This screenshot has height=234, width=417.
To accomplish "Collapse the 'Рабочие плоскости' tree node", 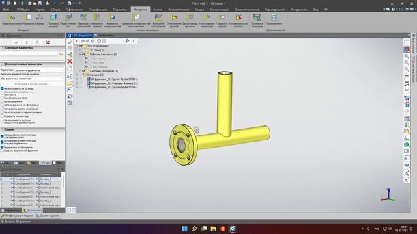I will pyautogui.click(x=80, y=54).
